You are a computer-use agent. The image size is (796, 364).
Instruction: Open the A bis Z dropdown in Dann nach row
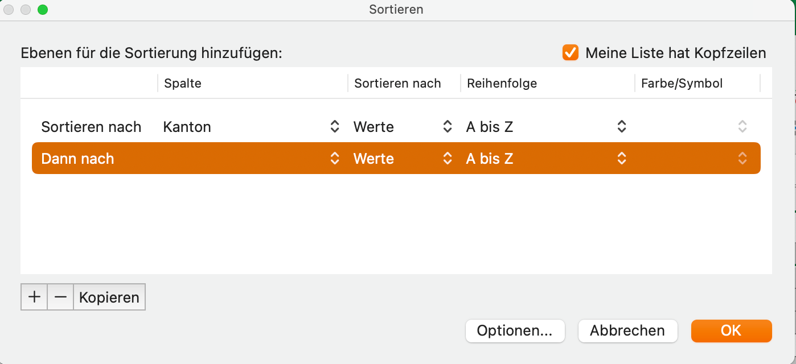pyautogui.click(x=621, y=158)
